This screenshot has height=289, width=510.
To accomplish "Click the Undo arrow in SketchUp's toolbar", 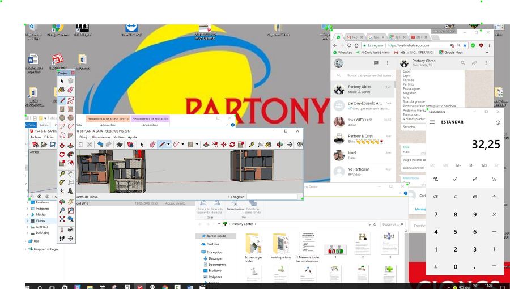I will coord(100,144).
